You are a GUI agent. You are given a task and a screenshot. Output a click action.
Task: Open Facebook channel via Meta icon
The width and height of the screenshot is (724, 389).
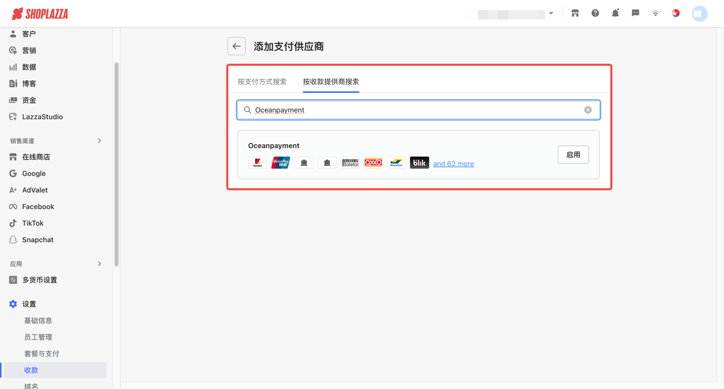tap(13, 206)
